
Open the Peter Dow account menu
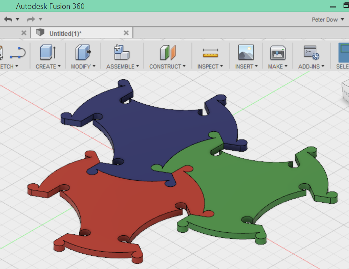(328, 20)
